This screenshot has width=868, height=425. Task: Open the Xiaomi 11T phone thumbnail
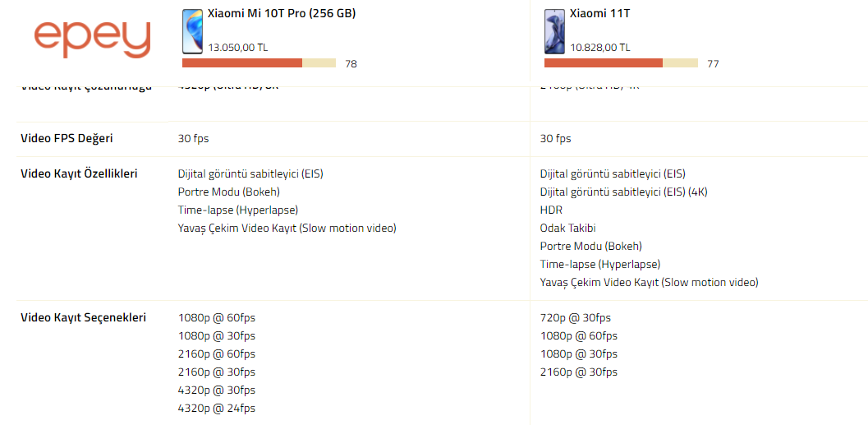tap(554, 31)
